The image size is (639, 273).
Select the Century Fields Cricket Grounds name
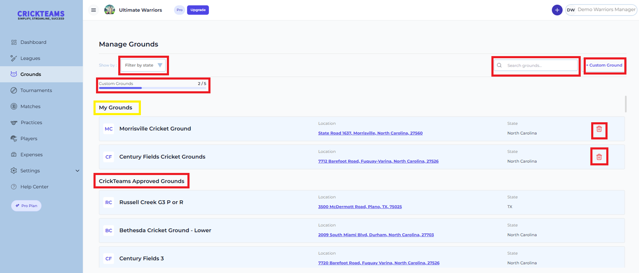[162, 157]
